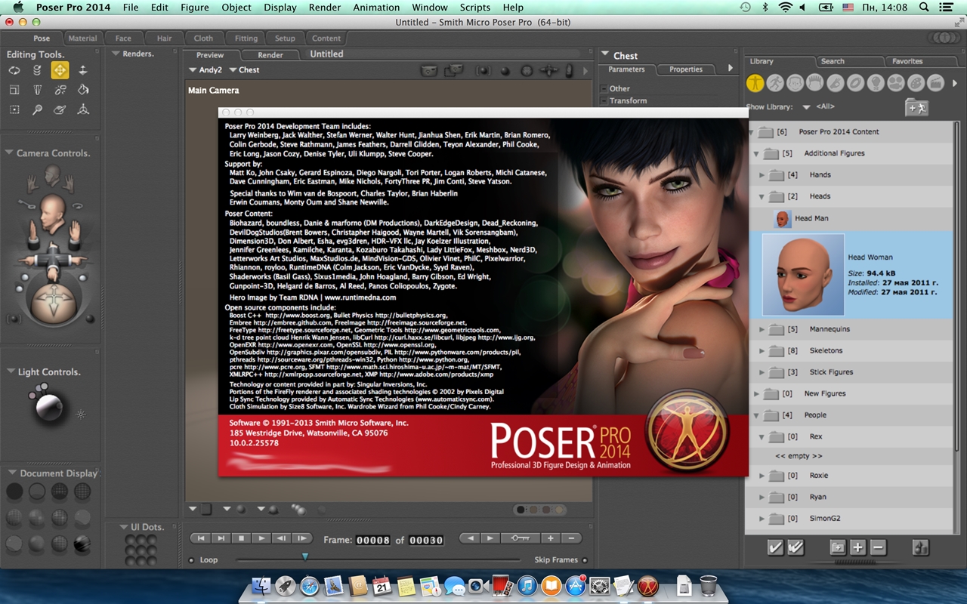The height and width of the screenshot is (604, 967).
Task: Switch to the Material room tab
Action: (x=82, y=38)
